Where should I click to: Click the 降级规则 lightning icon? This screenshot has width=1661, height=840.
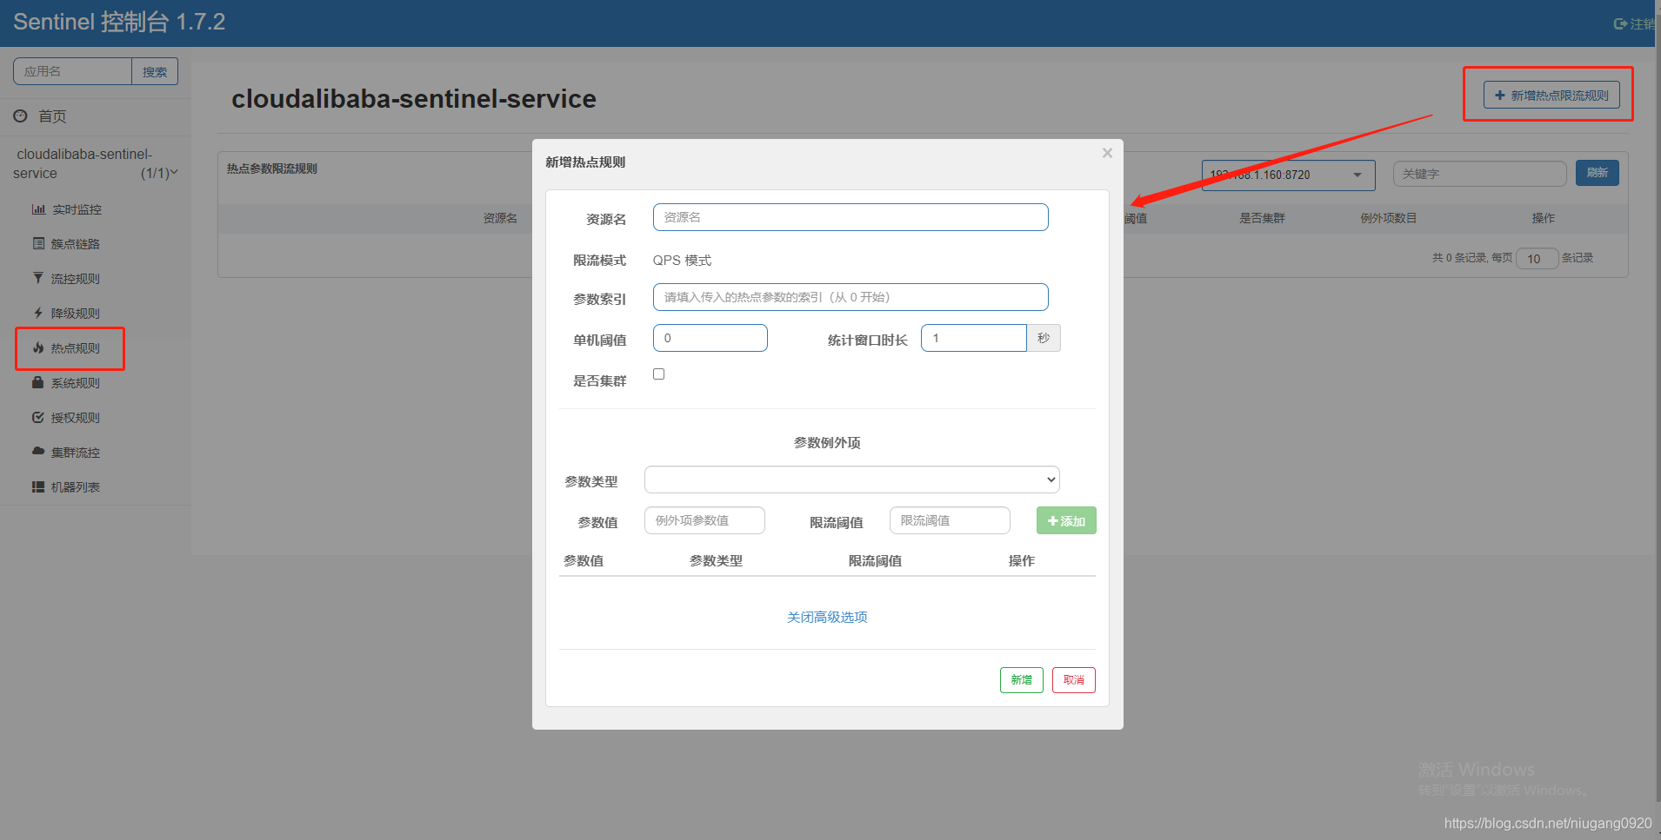click(x=38, y=314)
